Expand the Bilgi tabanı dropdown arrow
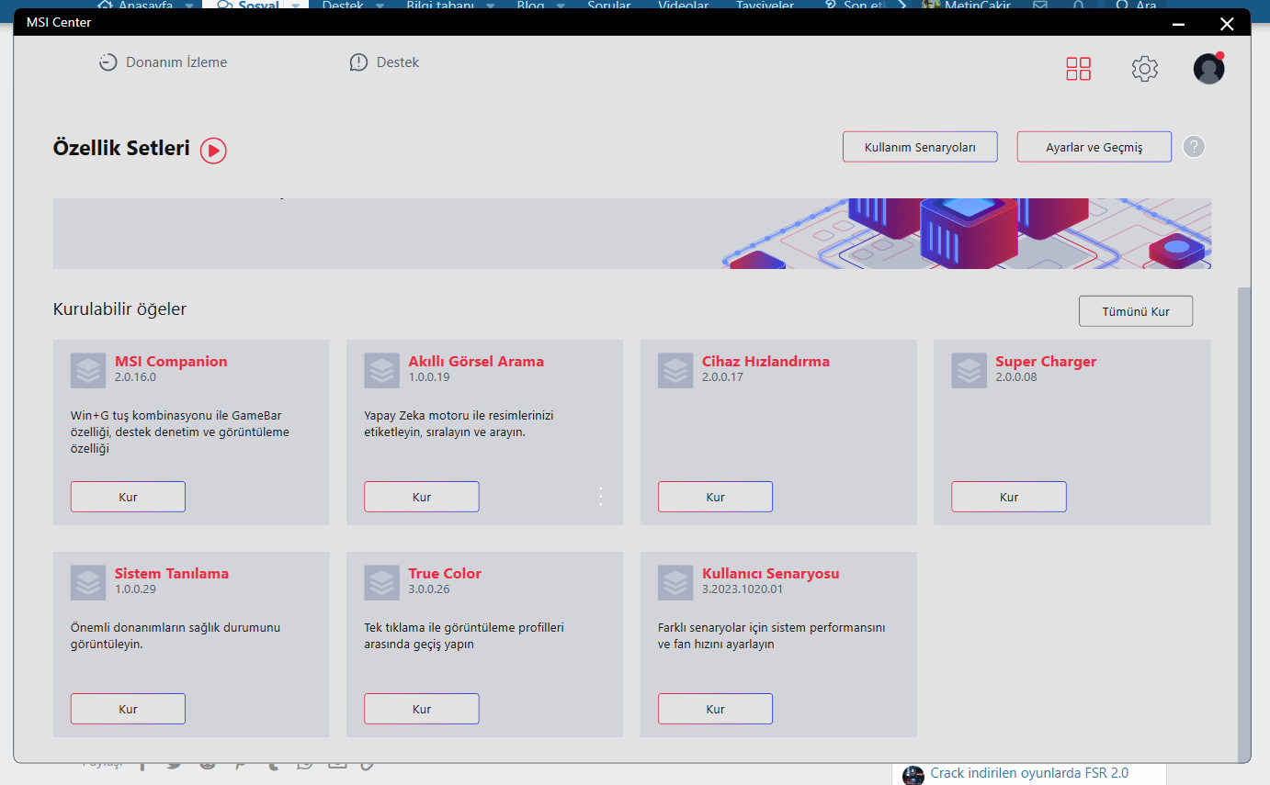 (x=490, y=6)
